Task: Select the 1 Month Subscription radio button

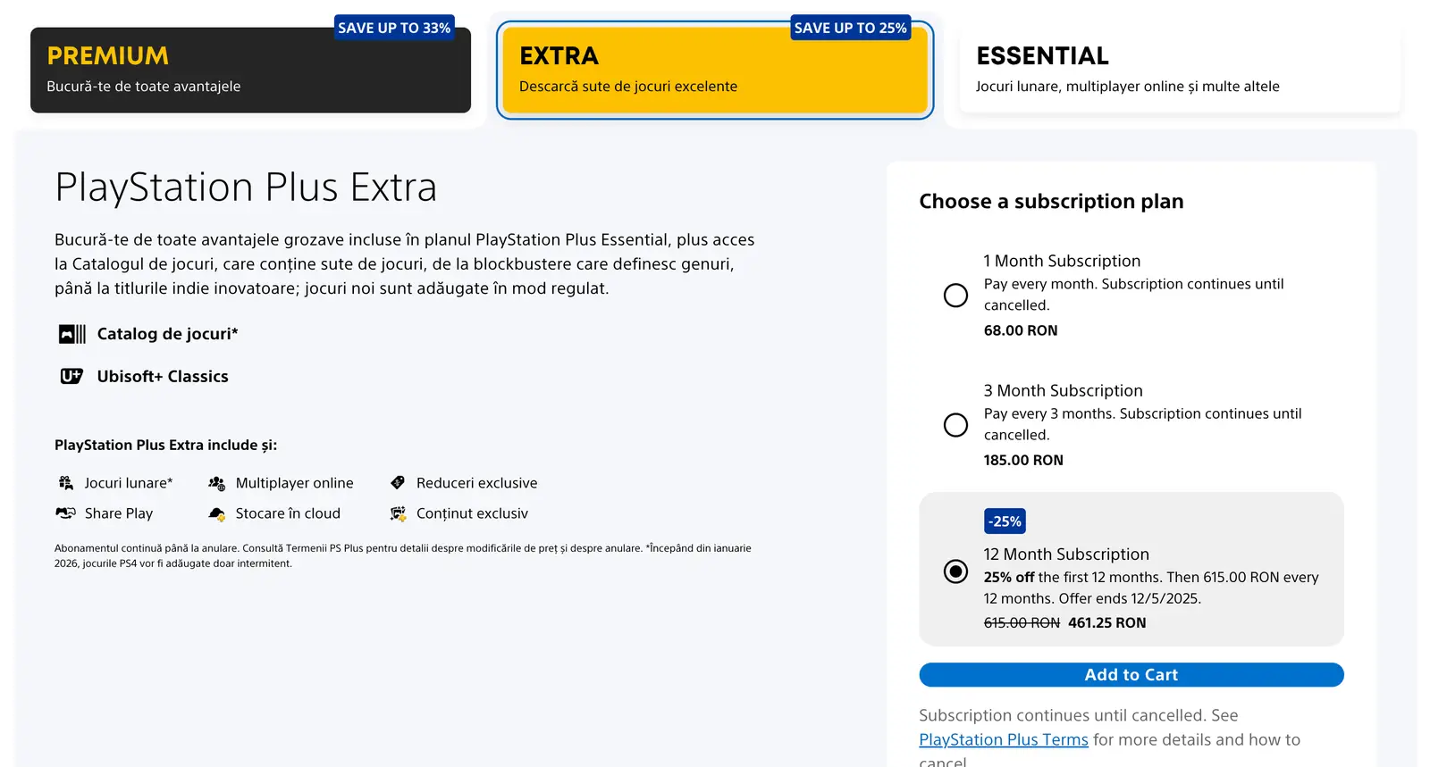Action: coord(955,296)
